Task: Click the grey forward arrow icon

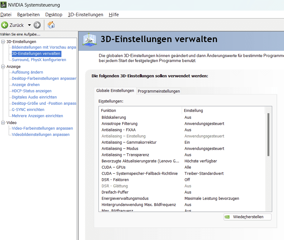Action: (x=37, y=25)
